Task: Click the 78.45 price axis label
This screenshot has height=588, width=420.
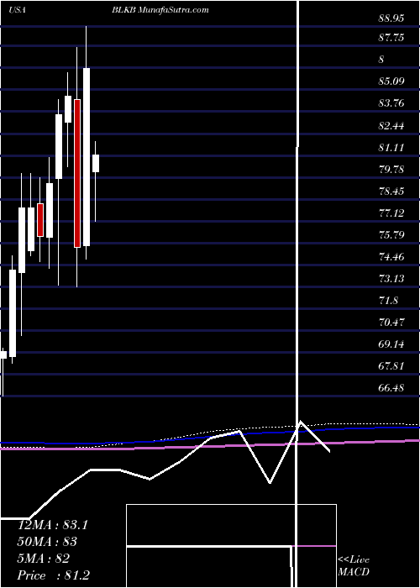Action: click(391, 192)
